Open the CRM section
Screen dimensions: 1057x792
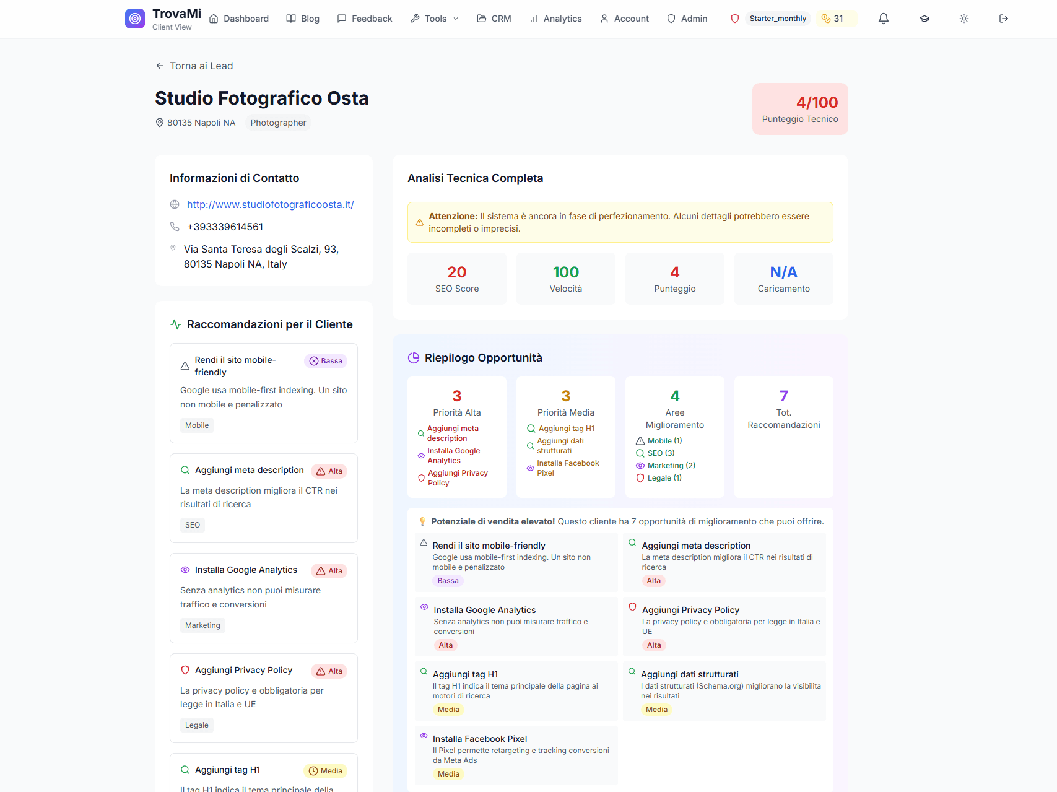pos(494,19)
